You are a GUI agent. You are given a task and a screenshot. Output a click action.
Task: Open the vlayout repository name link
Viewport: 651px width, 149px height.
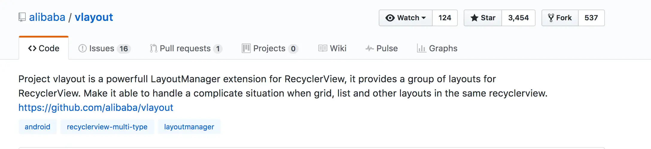[94, 17]
